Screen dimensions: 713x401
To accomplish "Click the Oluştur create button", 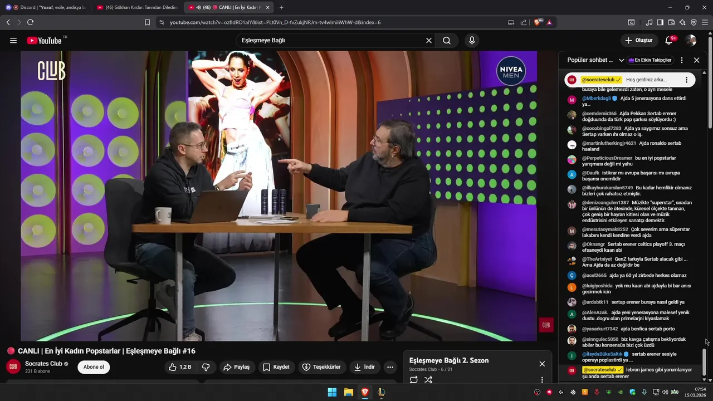I will (639, 41).
